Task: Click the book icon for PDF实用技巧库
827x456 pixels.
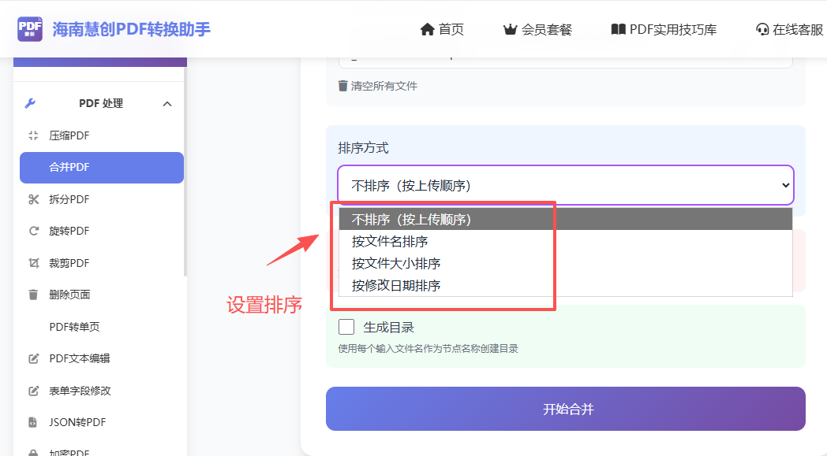Action: click(618, 29)
